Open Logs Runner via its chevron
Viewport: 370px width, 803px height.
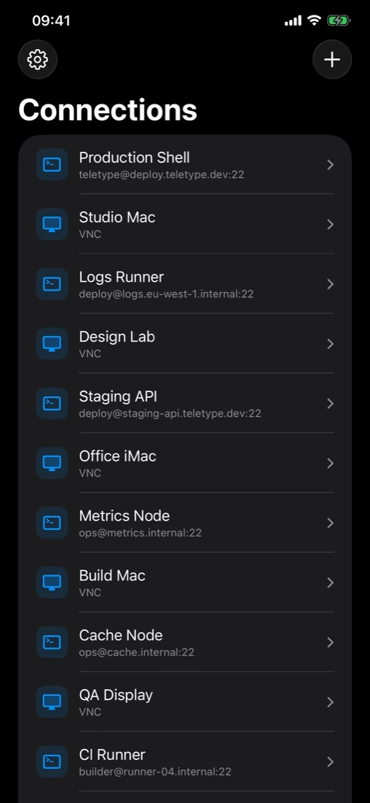330,284
